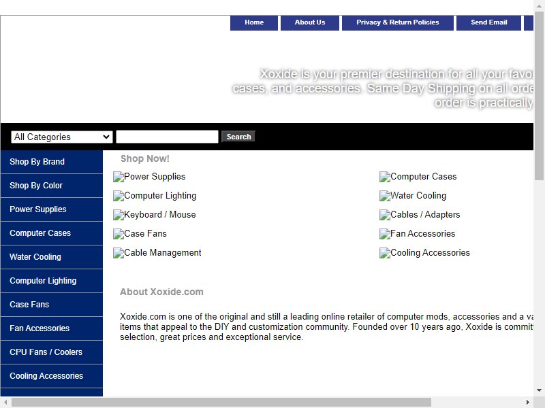Screen dimensions: 545x408
Task: Click the broken image icon beside Power Supplies
Action: [x=118, y=177]
